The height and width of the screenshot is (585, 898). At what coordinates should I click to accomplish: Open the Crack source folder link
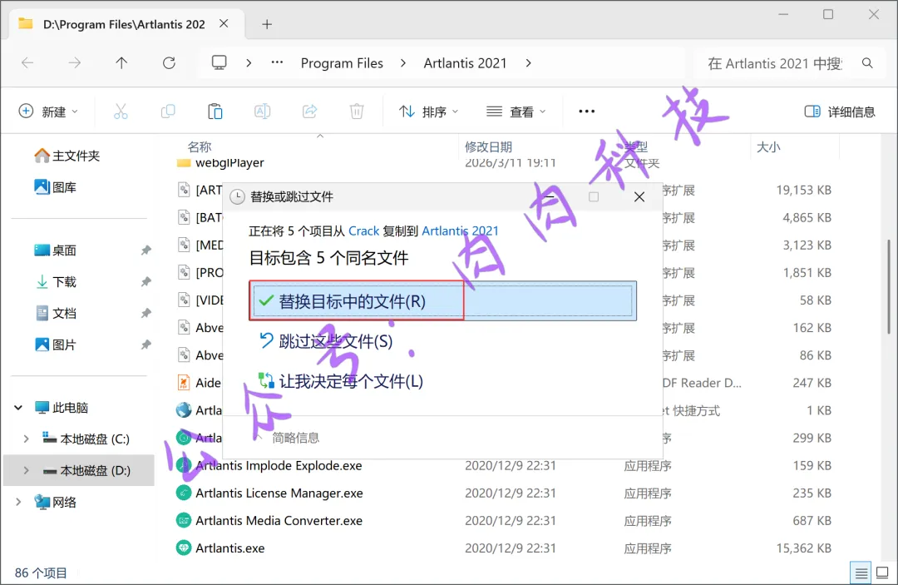[x=363, y=231]
